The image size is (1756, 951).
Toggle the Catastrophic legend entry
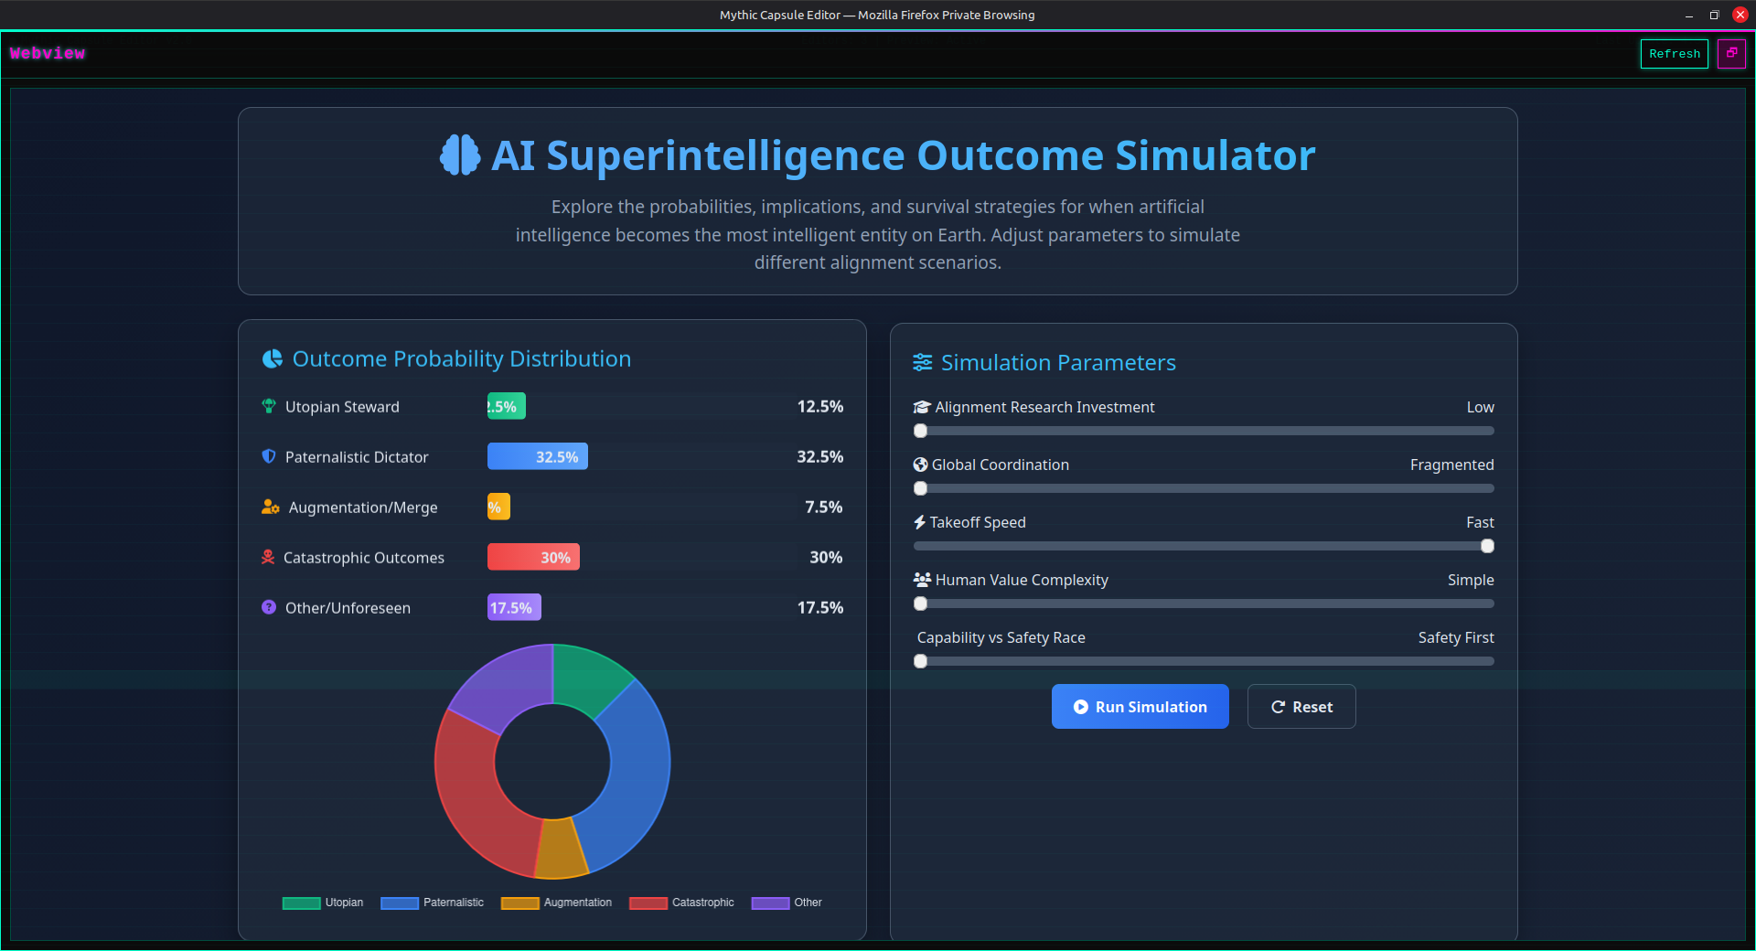[x=680, y=903]
